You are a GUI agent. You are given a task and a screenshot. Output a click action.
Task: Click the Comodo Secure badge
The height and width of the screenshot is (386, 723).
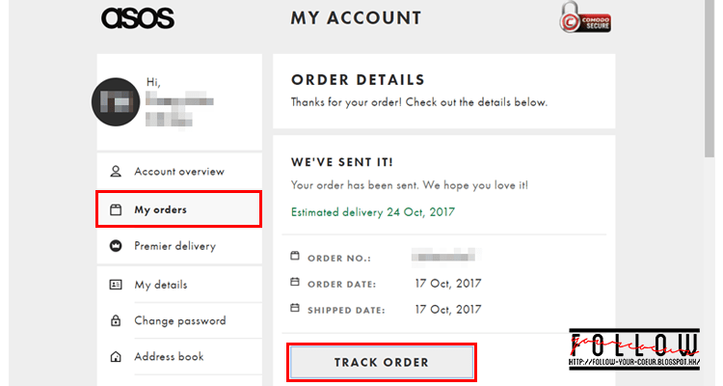pos(584,18)
